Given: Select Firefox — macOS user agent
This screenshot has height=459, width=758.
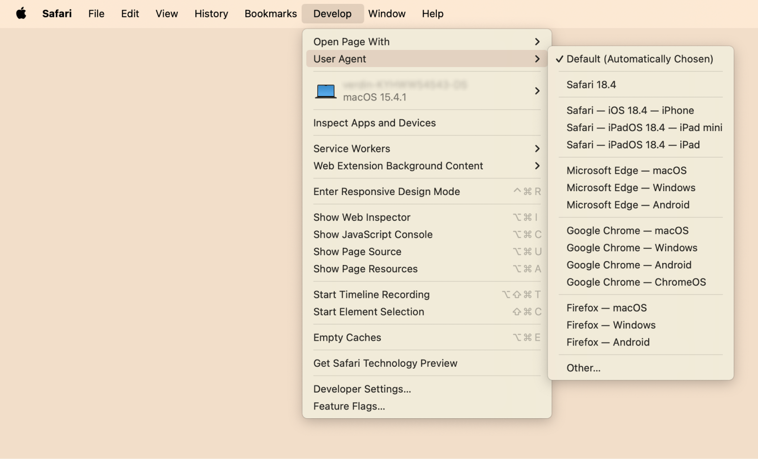Looking at the screenshot, I should coord(606,308).
